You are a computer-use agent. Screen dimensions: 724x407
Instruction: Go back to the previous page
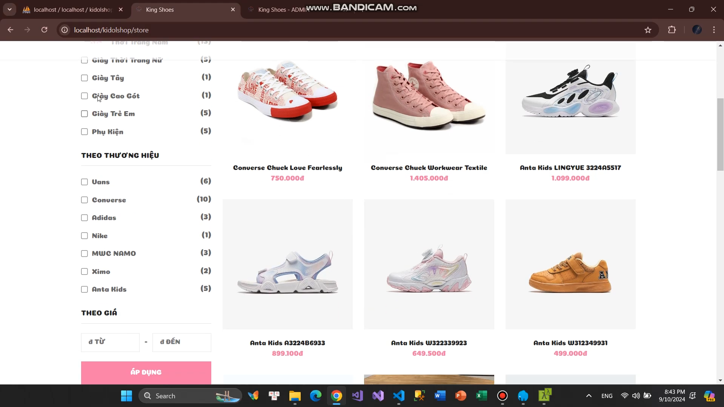point(11,30)
